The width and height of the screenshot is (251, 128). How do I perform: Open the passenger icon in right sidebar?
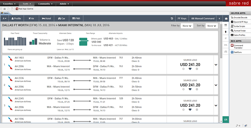coord(226,32)
